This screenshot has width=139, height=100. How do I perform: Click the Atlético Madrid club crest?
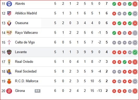click(9, 13)
